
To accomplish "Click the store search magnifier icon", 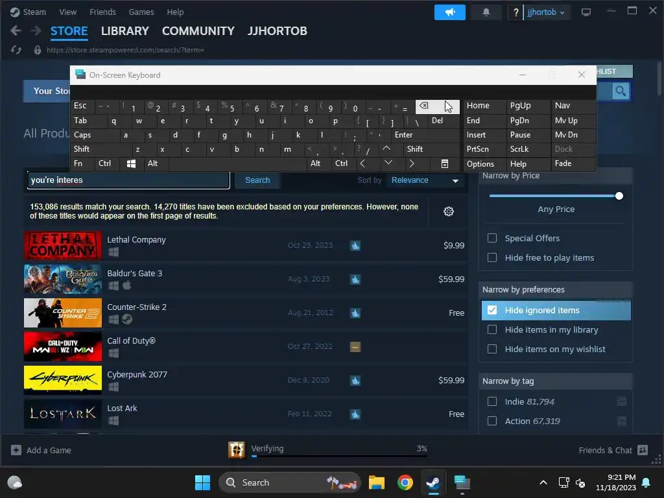I will 621,91.
